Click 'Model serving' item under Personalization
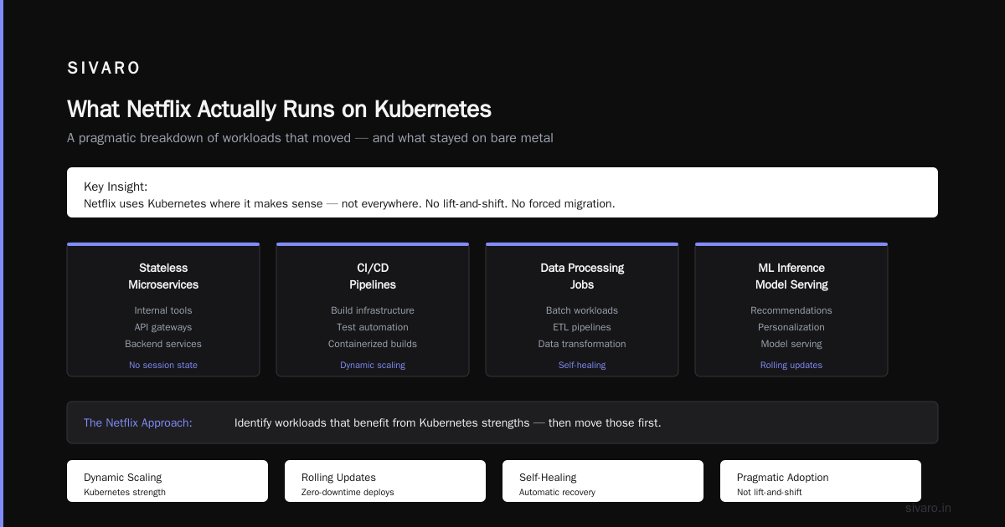 click(x=791, y=344)
